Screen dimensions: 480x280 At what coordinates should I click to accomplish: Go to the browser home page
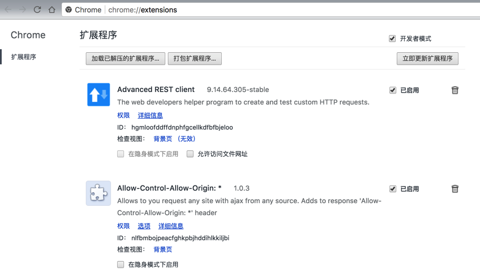(52, 9)
